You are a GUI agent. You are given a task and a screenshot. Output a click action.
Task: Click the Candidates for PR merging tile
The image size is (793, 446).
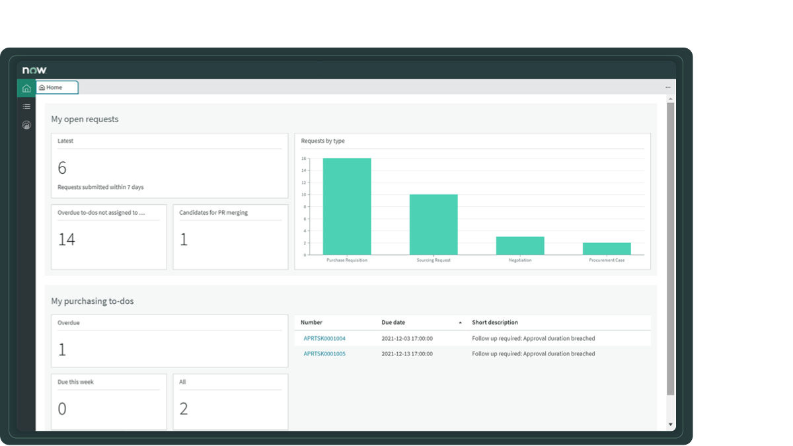click(231, 237)
